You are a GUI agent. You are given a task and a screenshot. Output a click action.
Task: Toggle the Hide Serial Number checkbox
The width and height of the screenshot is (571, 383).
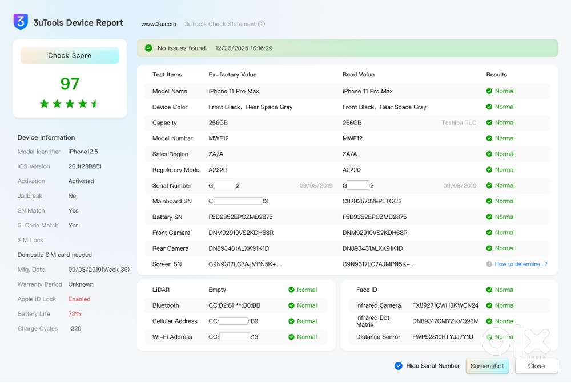[x=399, y=366]
